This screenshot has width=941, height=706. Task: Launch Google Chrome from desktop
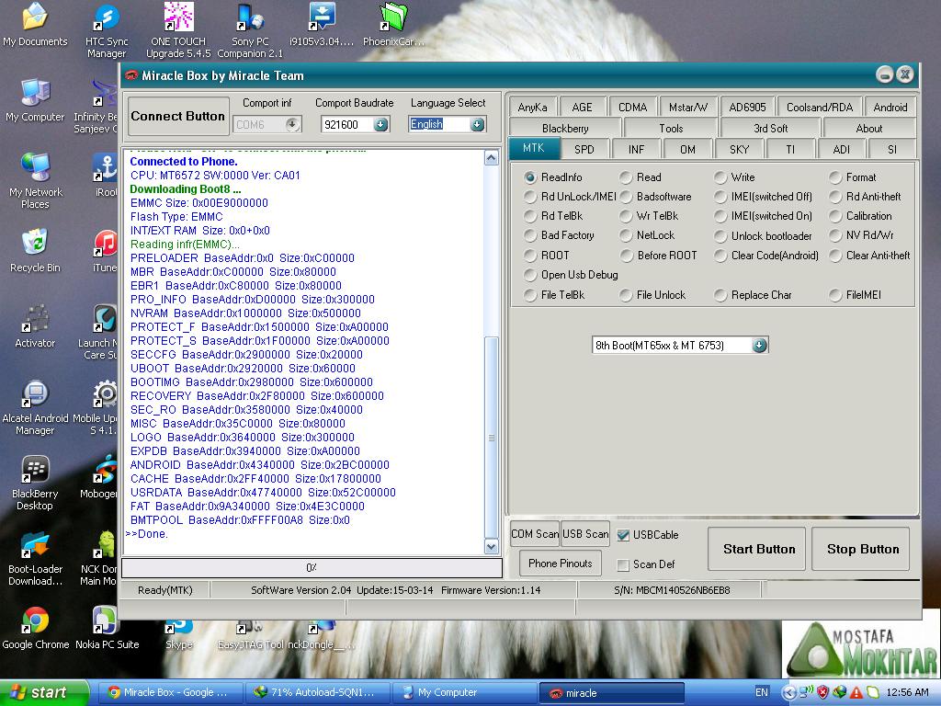35,628
